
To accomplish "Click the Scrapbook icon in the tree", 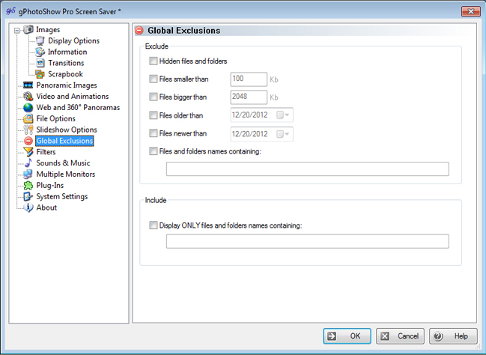I will pyautogui.click(x=40, y=74).
